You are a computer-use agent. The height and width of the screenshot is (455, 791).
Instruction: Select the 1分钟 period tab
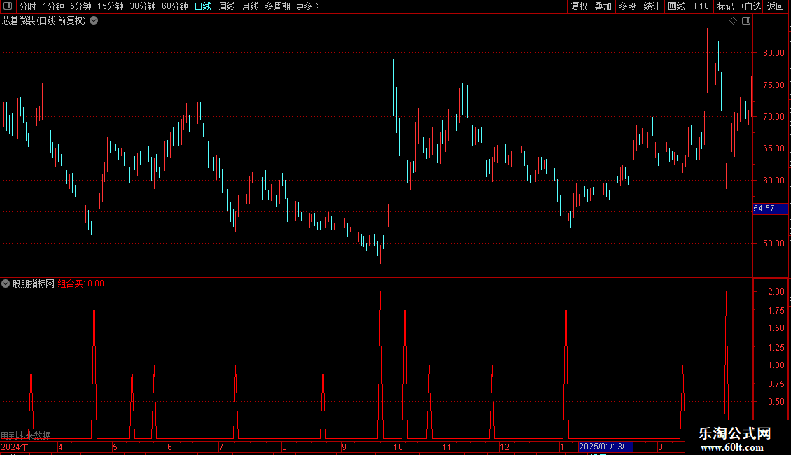[x=53, y=6]
